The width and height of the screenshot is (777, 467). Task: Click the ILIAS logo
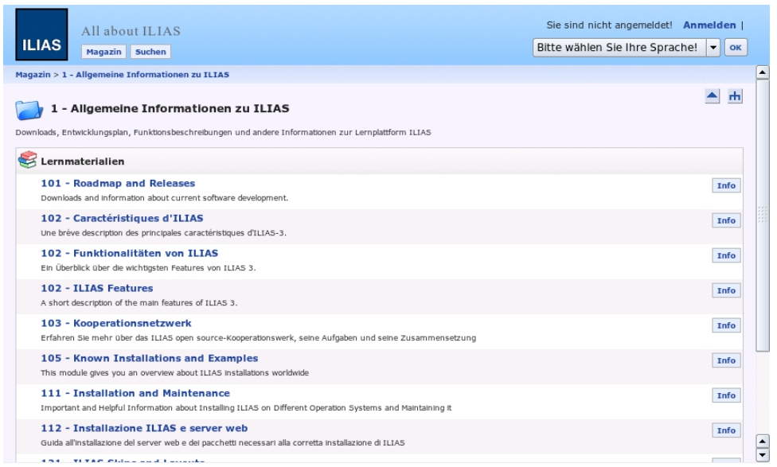(41, 34)
